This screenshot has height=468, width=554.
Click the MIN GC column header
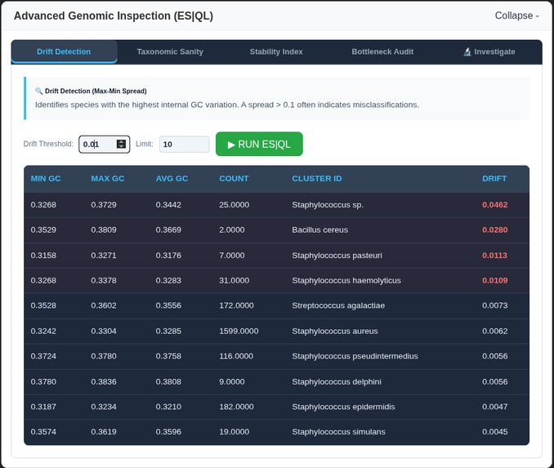tap(46, 179)
